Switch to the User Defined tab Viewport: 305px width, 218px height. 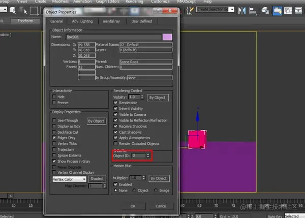tap(142, 21)
